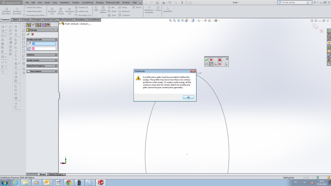Open the Reference Geometry dropdown
This screenshot has height=186, width=331.
149,16
